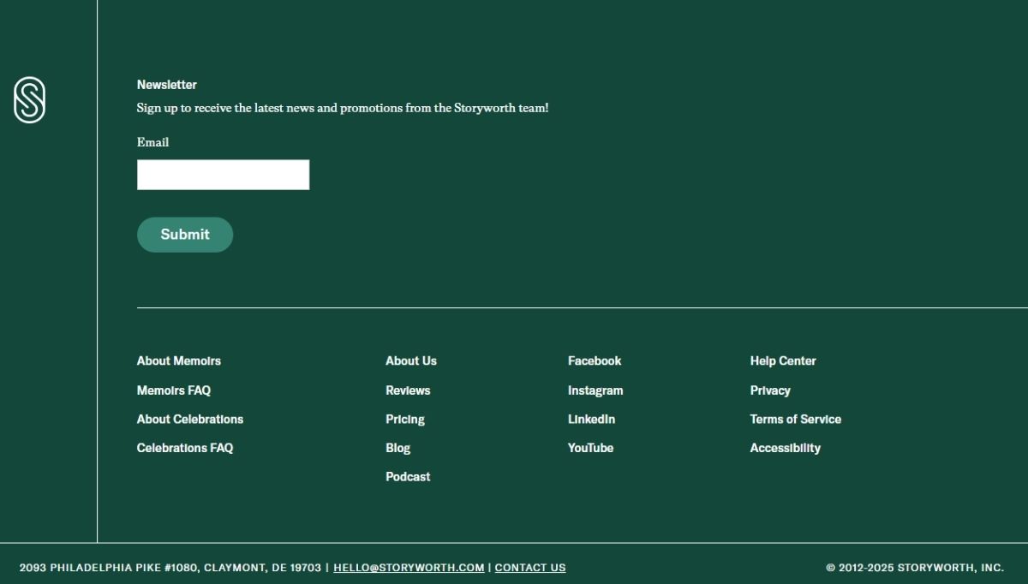The height and width of the screenshot is (584, 1028).
Task: Open the About Us page
Action: 411,361
